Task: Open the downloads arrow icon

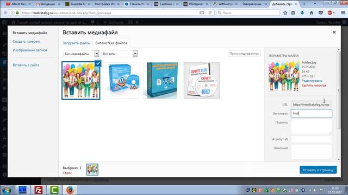Action: coord(302,13)
